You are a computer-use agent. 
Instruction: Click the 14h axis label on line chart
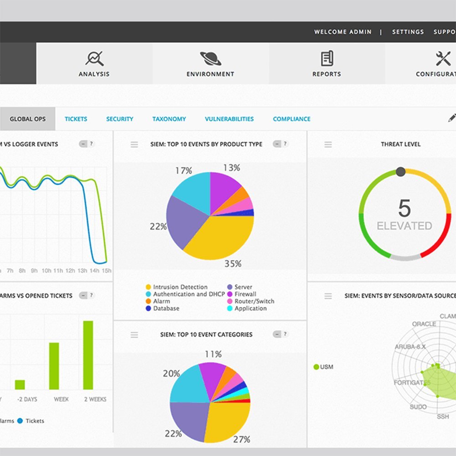click(94, 271)
